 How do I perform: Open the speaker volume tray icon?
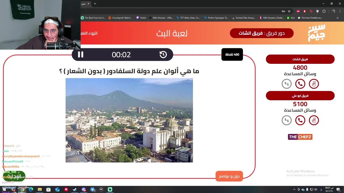(316, 190)
